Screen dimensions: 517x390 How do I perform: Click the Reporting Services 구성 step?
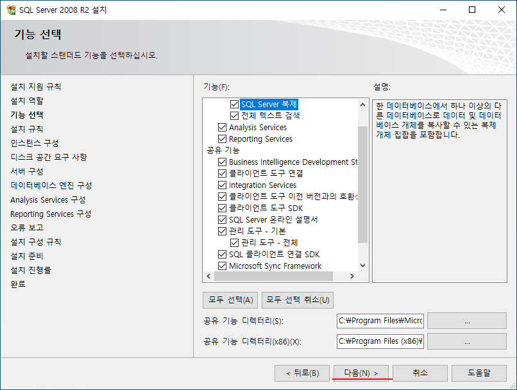pos(51,214)
